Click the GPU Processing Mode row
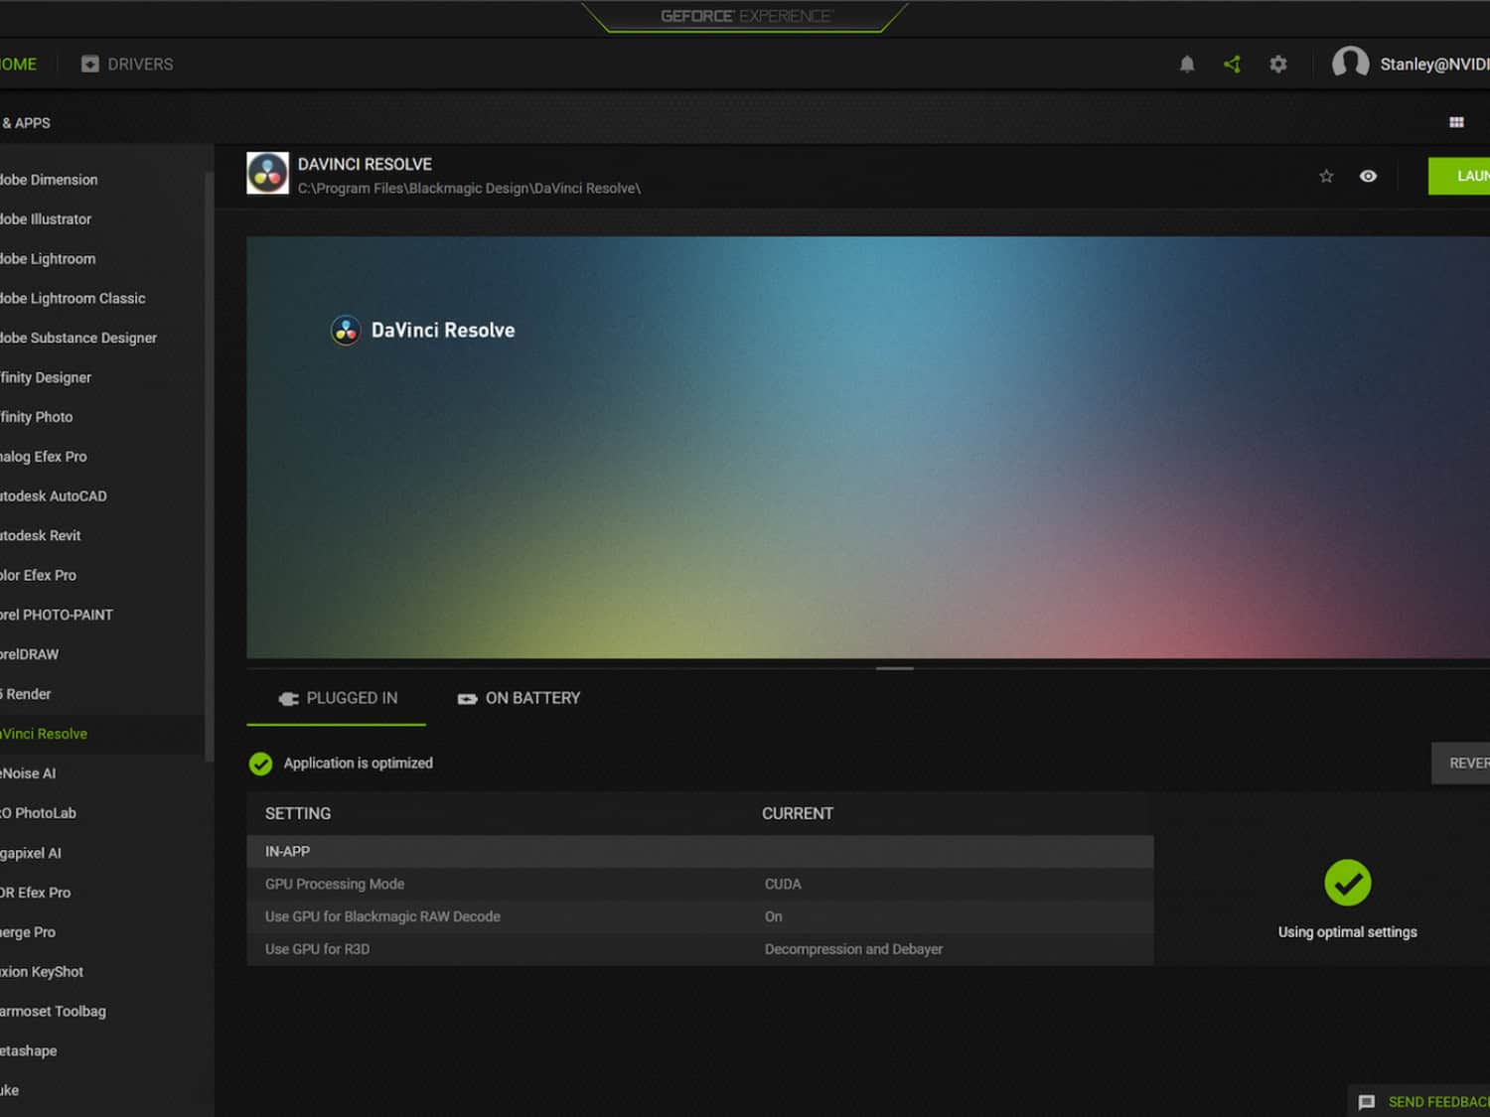1490x1117 pixels. pos(700,885)
